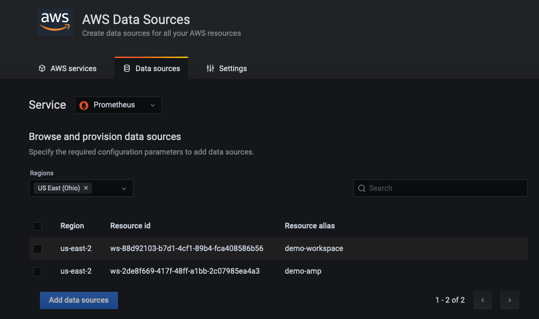The image size is (539, 319).
Task: Click the magnifier icon in Search
Action: (362, 188)
